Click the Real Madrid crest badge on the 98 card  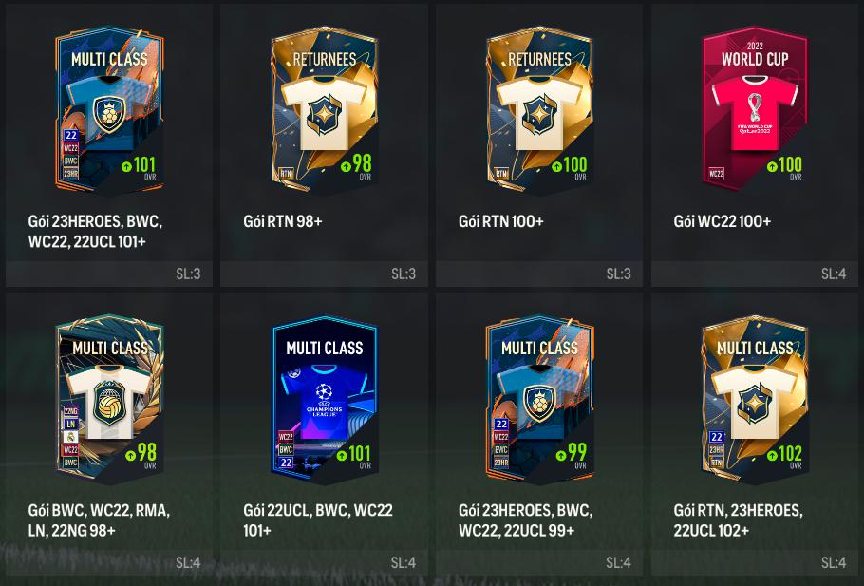[x=70, y=437]
